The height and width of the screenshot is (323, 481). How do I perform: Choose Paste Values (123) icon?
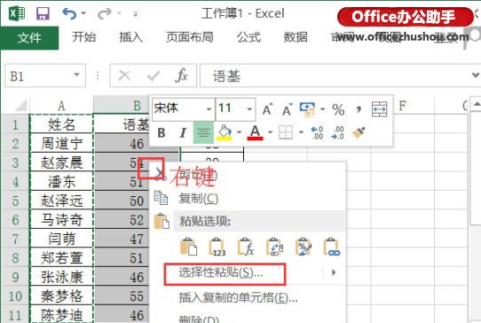(217, 247)
